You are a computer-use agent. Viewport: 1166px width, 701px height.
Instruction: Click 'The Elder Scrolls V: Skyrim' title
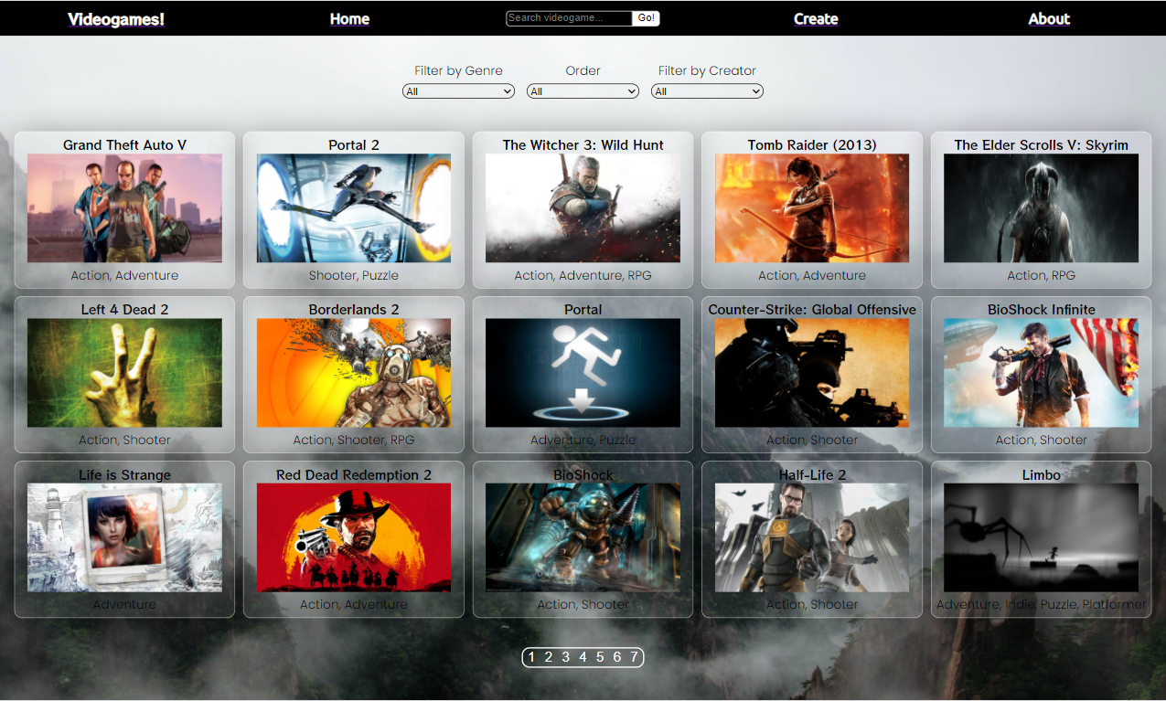[1041, 145]
